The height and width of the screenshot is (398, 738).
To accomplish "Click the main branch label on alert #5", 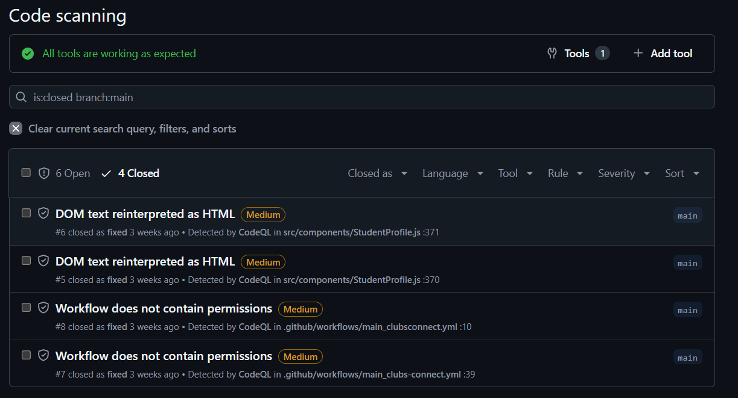I will pyautogui.click(x=688, y=263).
